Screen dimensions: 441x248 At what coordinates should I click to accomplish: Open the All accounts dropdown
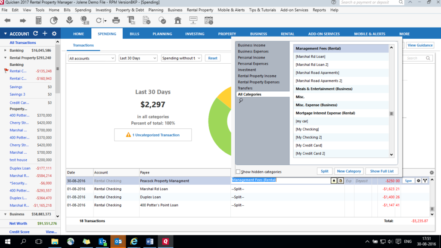91,58
